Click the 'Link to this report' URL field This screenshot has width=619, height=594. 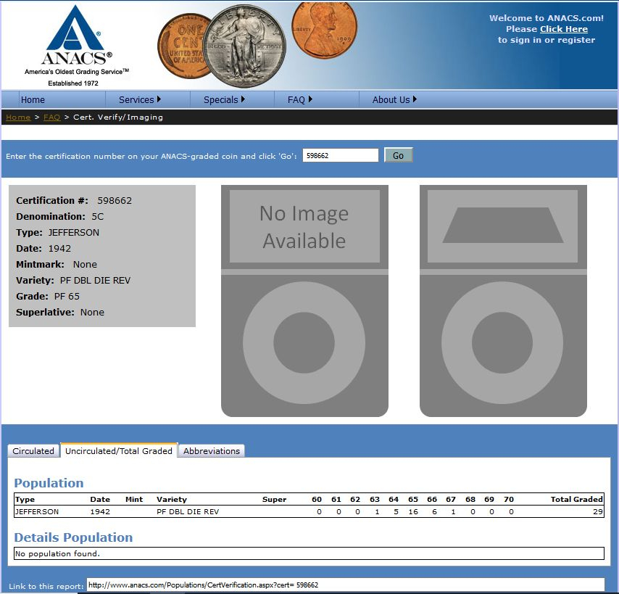click(346, 585)
